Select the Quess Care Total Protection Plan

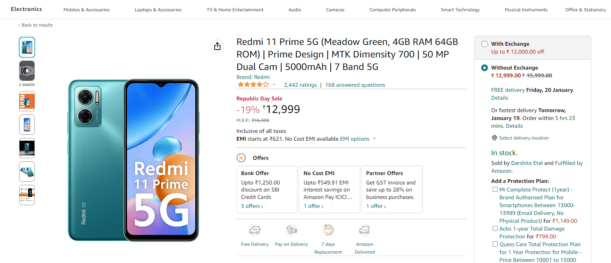[x=495, y=244]
